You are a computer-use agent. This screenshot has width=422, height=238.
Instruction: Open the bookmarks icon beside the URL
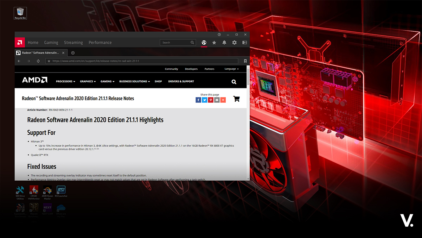245,61
